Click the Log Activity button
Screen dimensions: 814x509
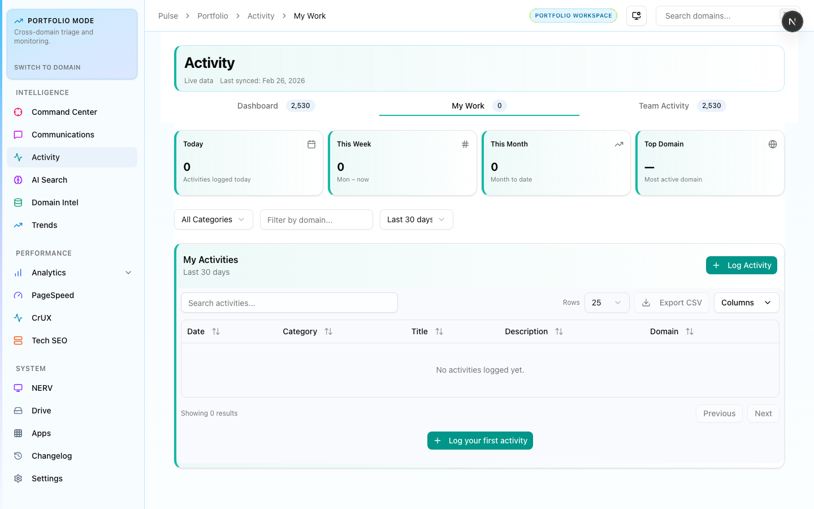coord(741,265)
